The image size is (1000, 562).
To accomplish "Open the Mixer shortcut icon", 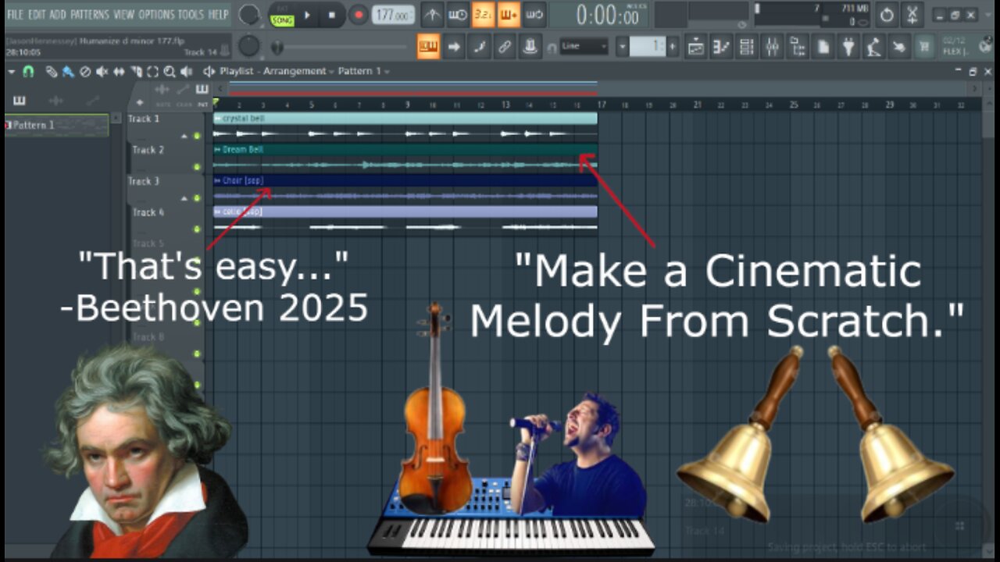I will [772, 47].
